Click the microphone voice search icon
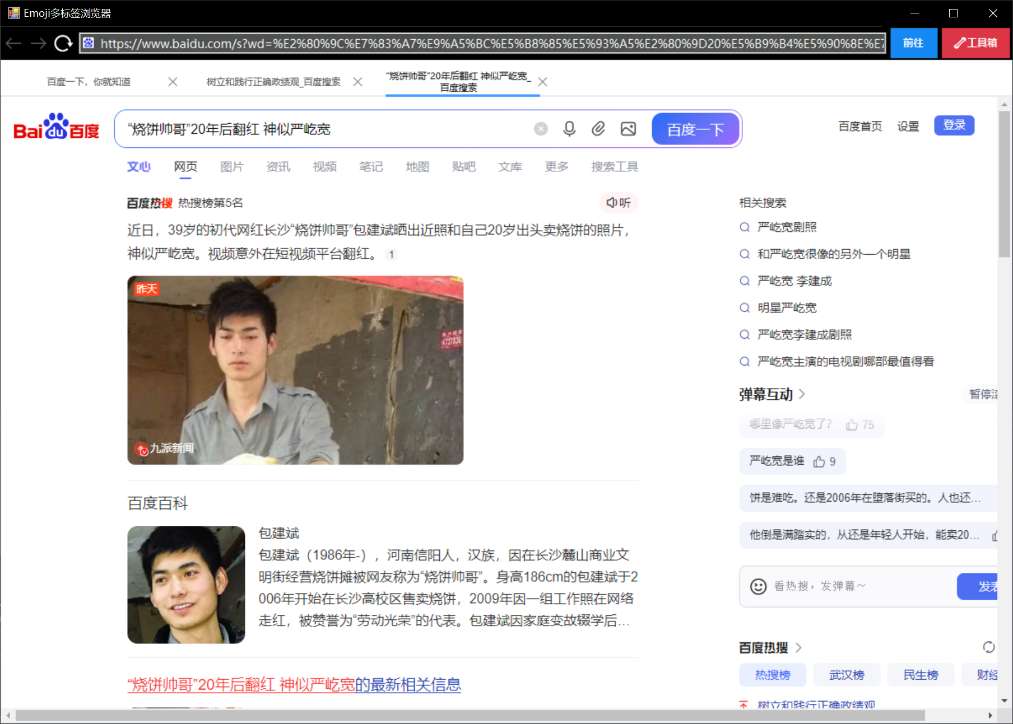 coord(569,129)
